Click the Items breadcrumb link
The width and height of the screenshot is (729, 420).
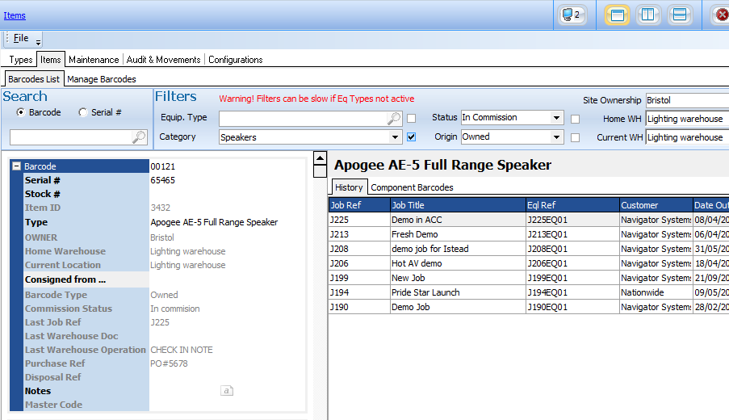click(x=15, y=15)
